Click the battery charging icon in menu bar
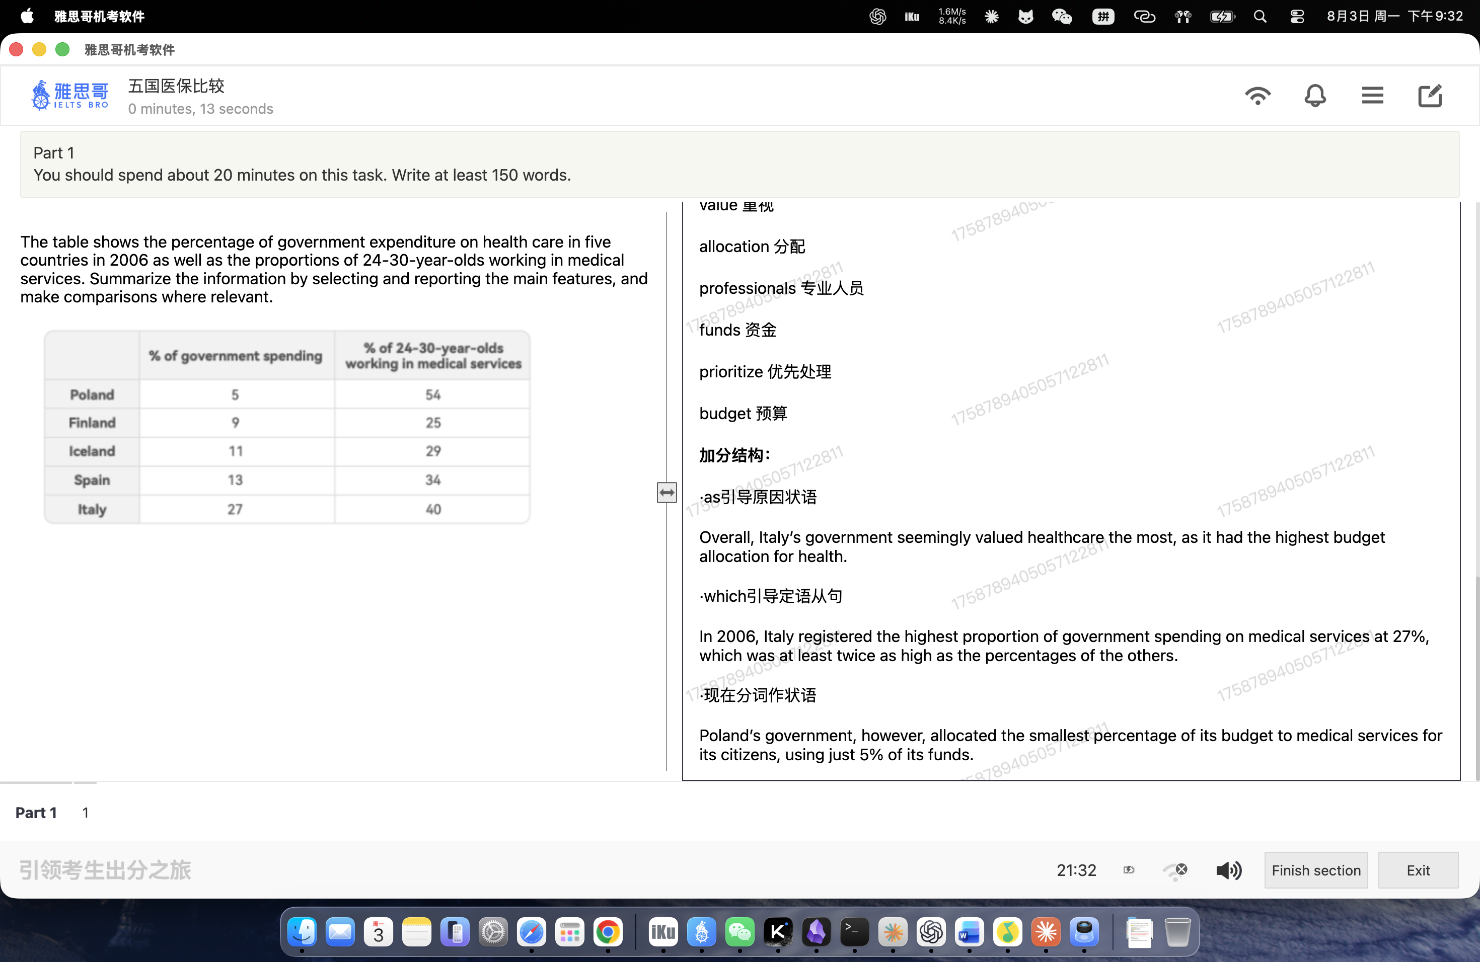Image resolution: width=1480 pixels, height=962 pixels. (1222, 16)
